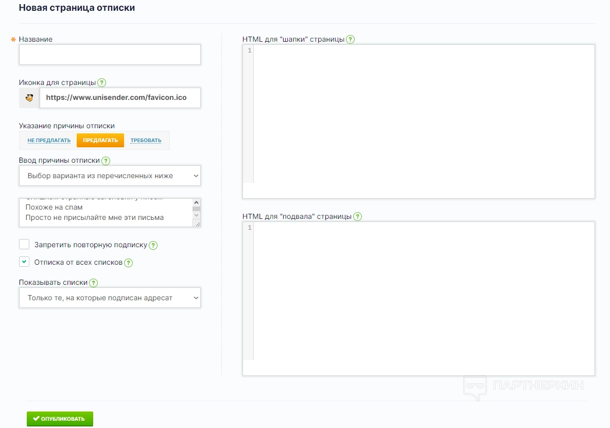Image resolution: width=610 pixels, height=428 pixels.
Task: Open Показывать списки dropdown
Action: pos(110,298)
